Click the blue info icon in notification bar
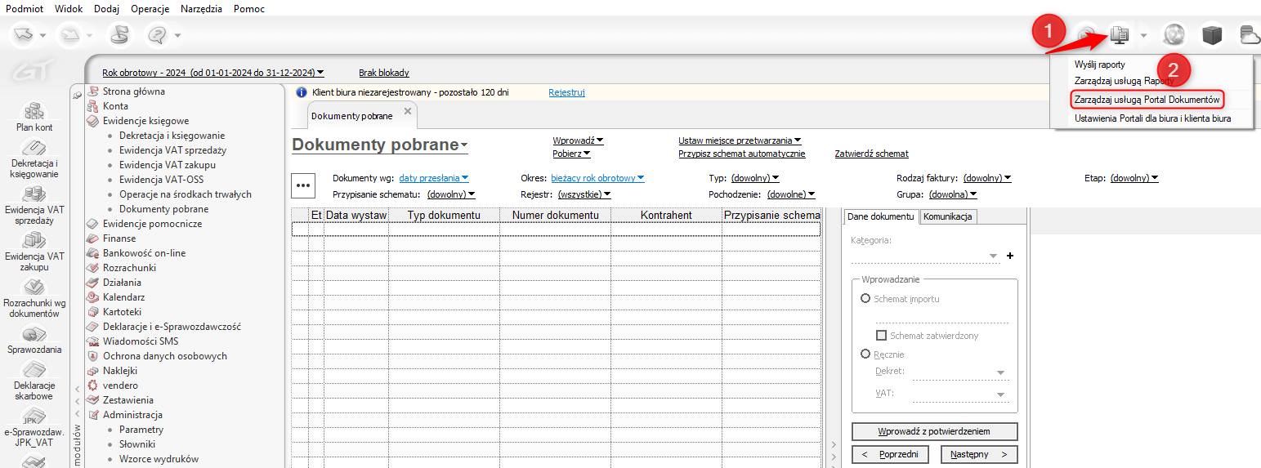1261x468 pixels. pos(301,92)
